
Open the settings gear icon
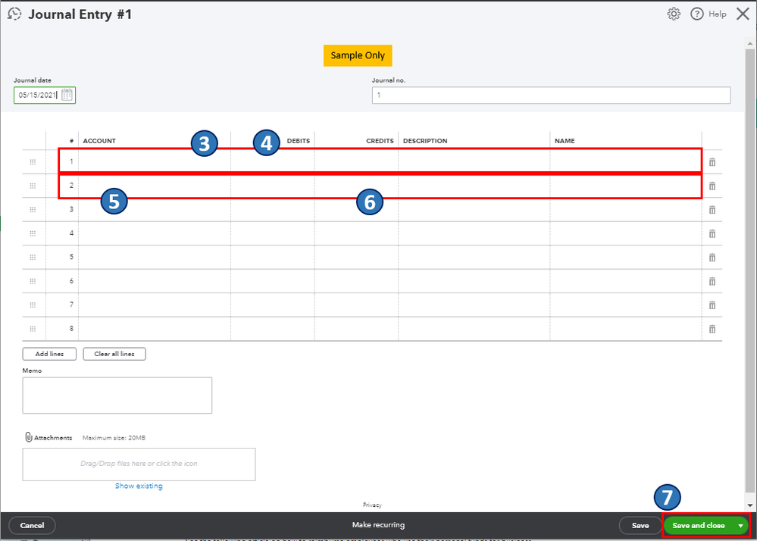674,14
